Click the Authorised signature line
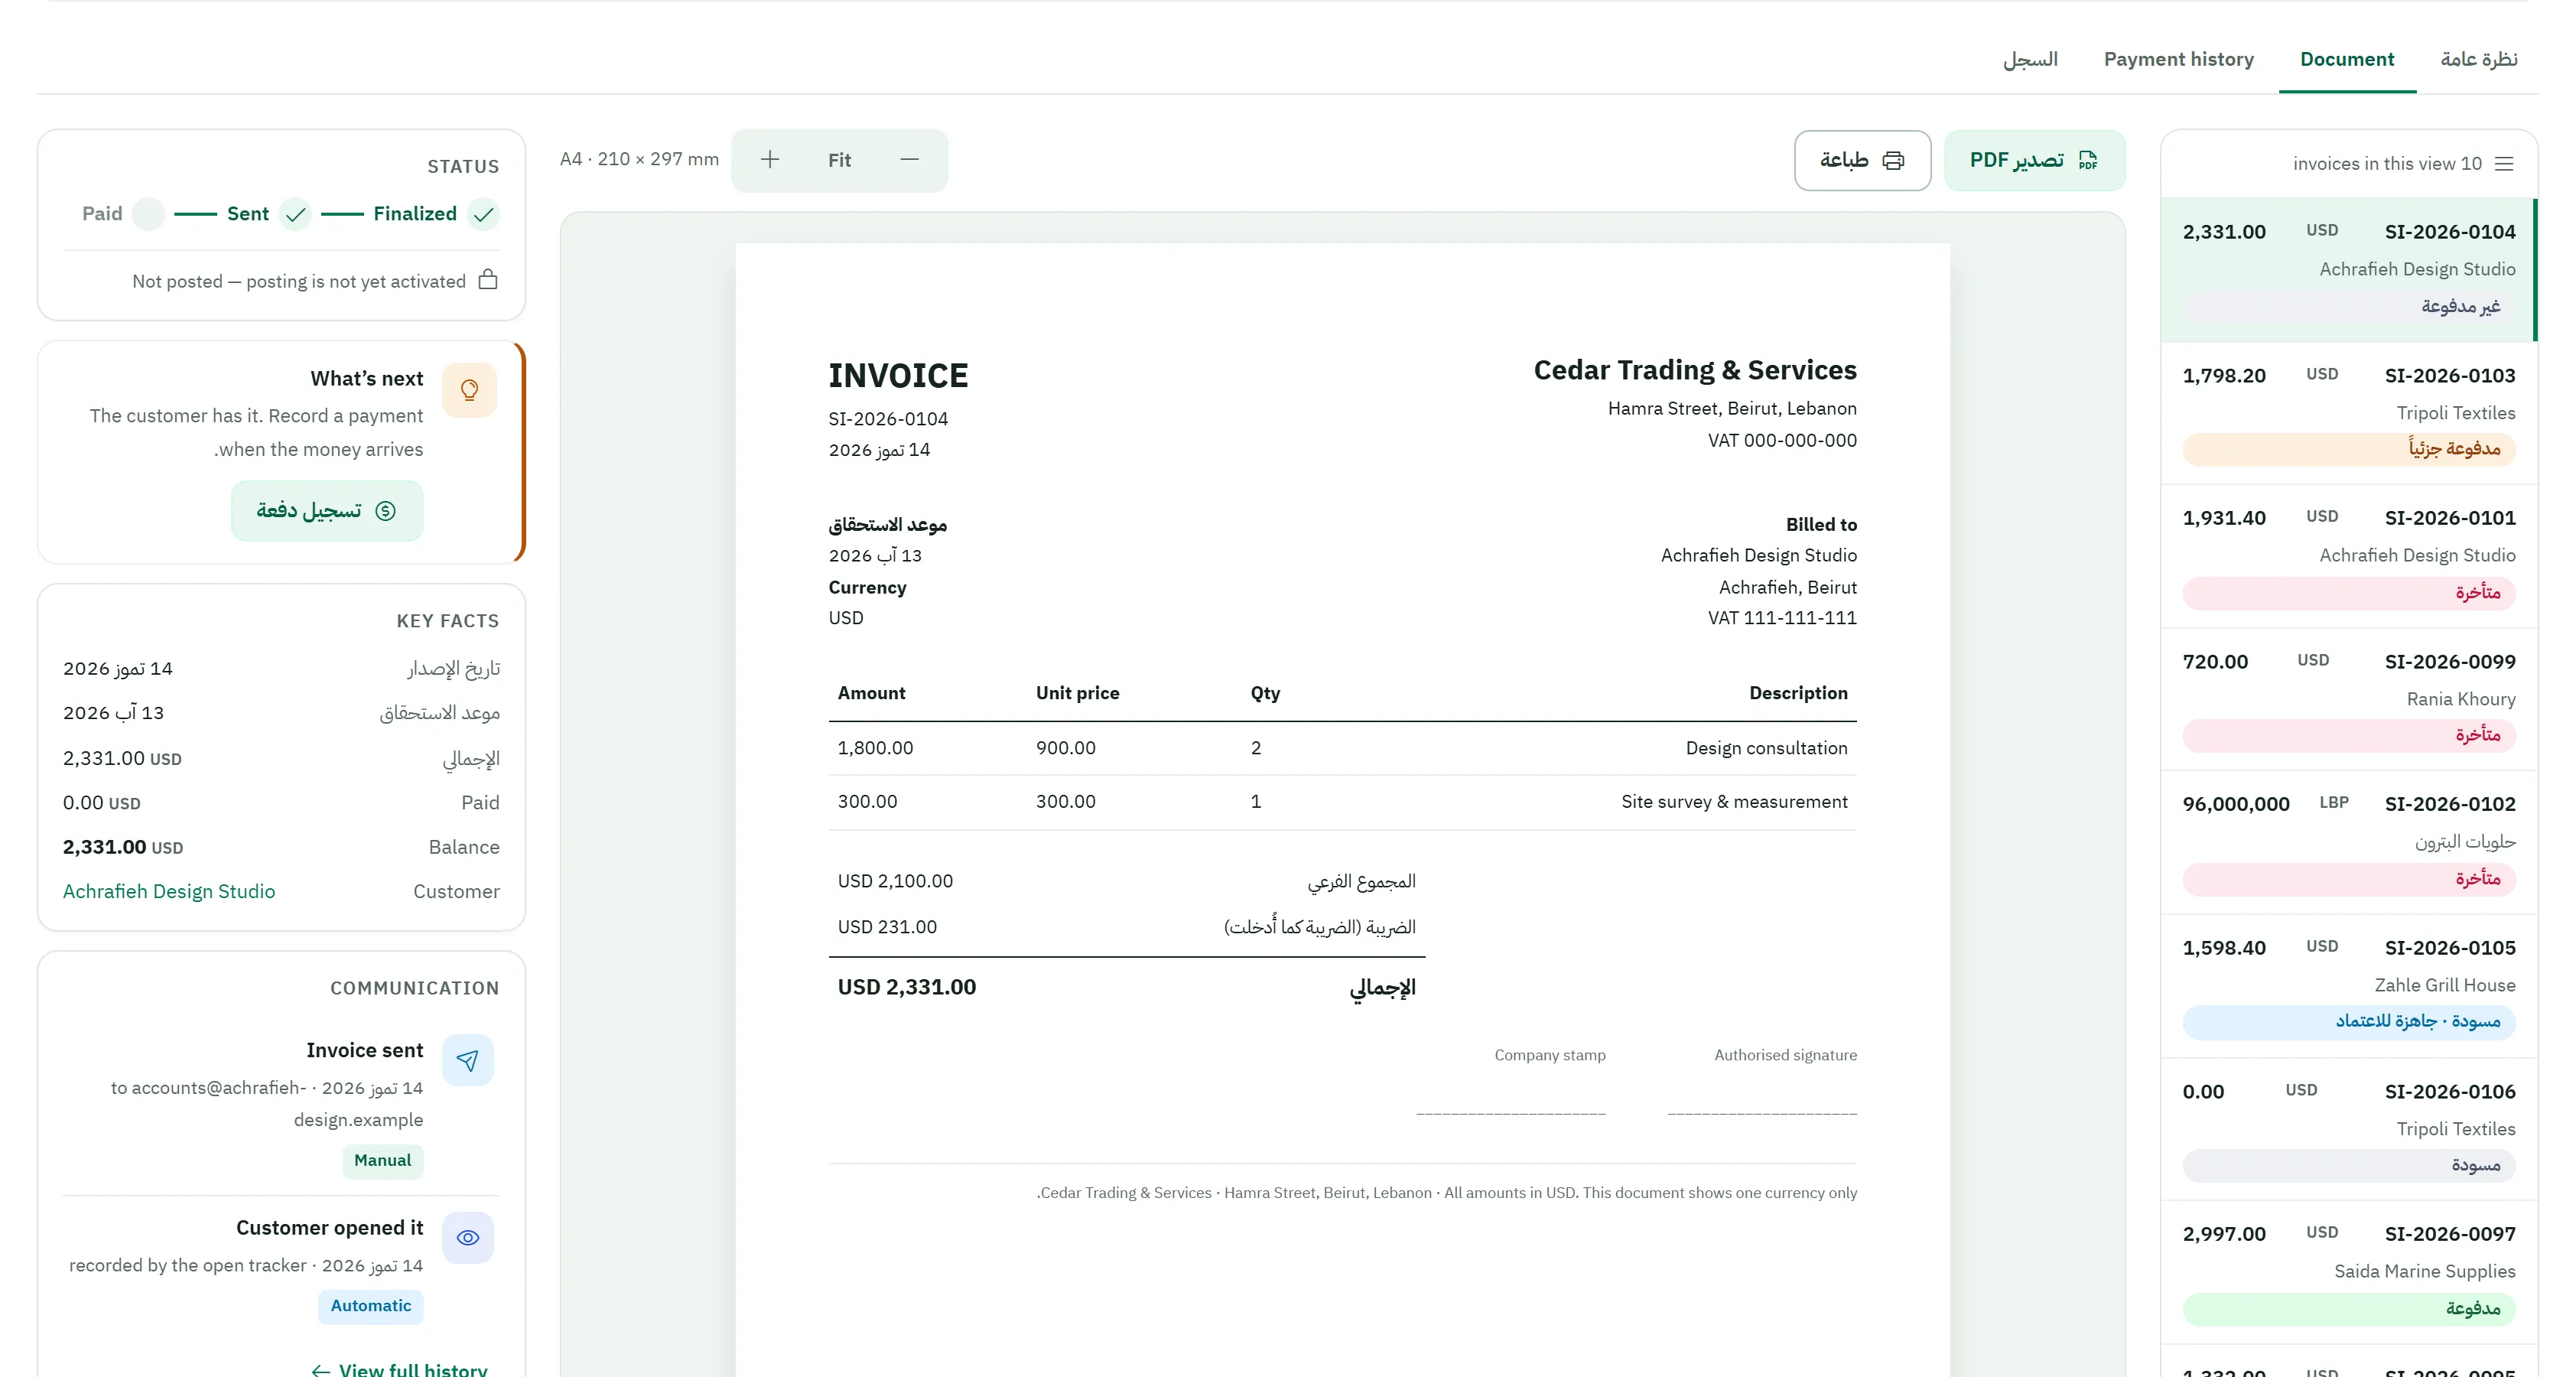Viewport: 2576px width, 1377px height. [x=1762, y=1113]
